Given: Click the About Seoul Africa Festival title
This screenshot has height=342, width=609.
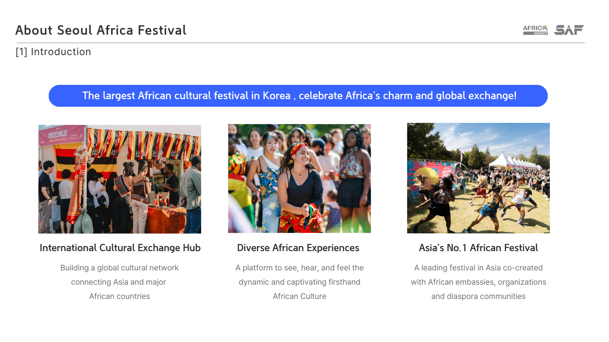Looking at the screenshot, I should point(101,30).
